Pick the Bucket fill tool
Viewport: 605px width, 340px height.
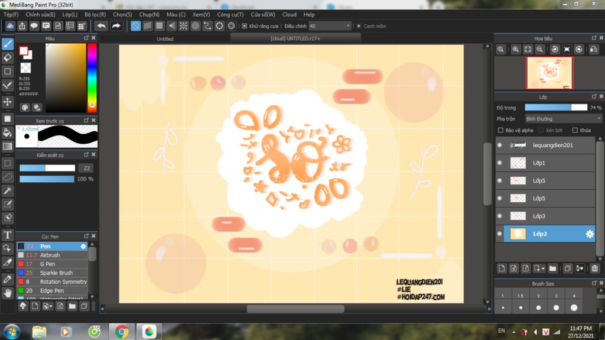pyautogui.click(x=7, y=133)
